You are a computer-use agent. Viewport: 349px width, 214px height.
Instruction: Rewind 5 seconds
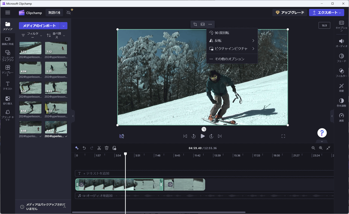tap(194, 136)
